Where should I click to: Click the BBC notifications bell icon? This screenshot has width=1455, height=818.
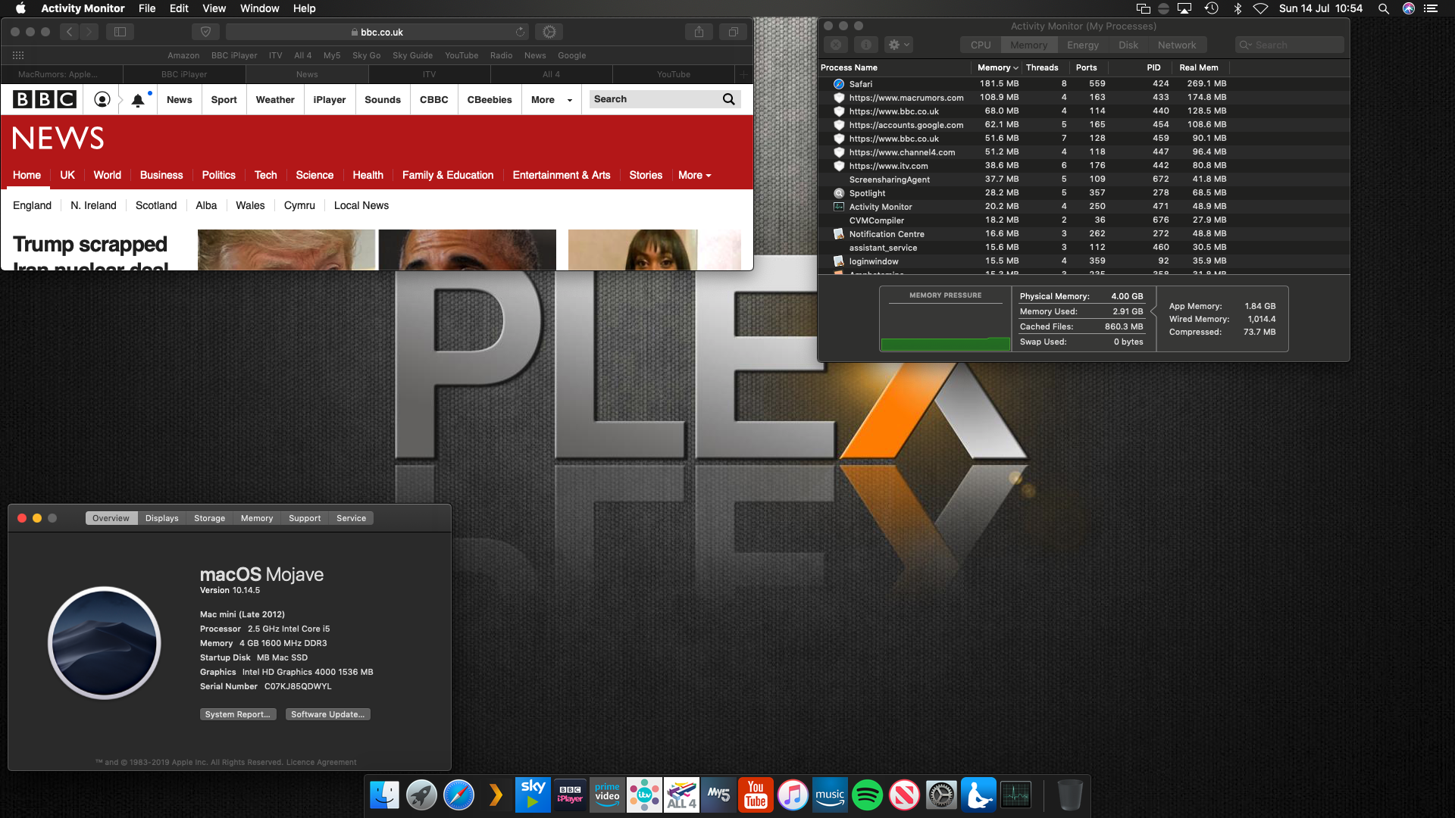pyautogui.click(x=138, y=100)
